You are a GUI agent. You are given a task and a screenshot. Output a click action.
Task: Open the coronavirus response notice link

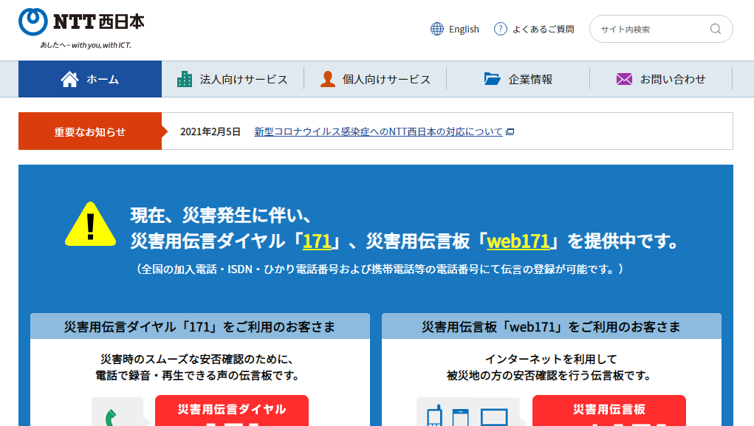coord(378,131)
